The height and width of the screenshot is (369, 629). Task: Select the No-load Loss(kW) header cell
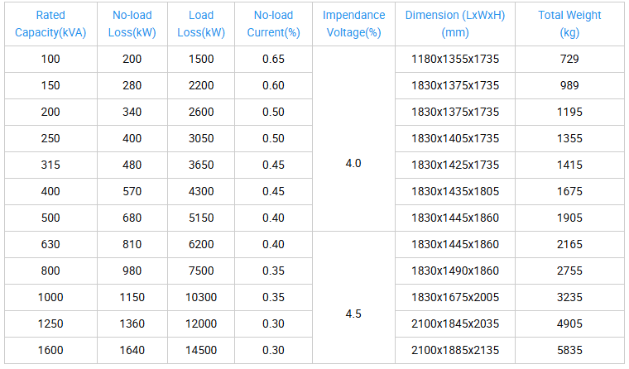pos(132,24)
